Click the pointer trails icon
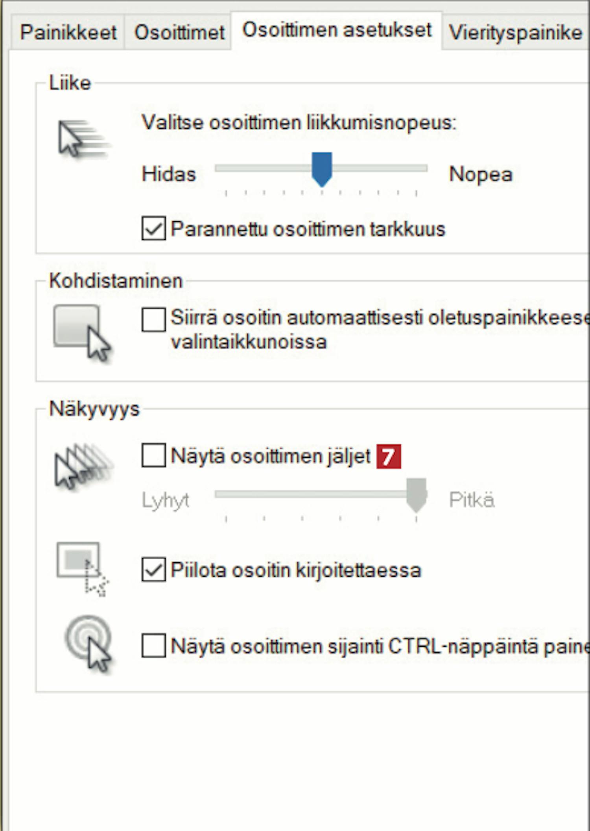 coord(83,466)
